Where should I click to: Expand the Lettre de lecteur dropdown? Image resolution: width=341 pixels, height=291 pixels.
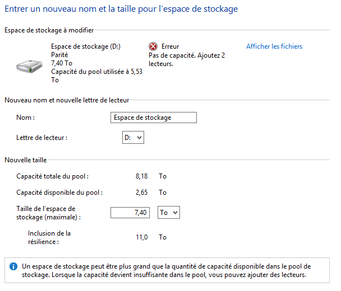[x=133, y=137]
